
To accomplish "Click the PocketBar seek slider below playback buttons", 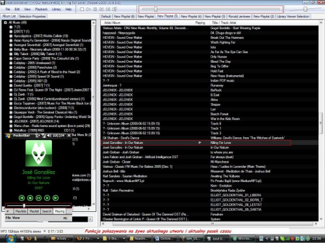I will pos(38,205).
